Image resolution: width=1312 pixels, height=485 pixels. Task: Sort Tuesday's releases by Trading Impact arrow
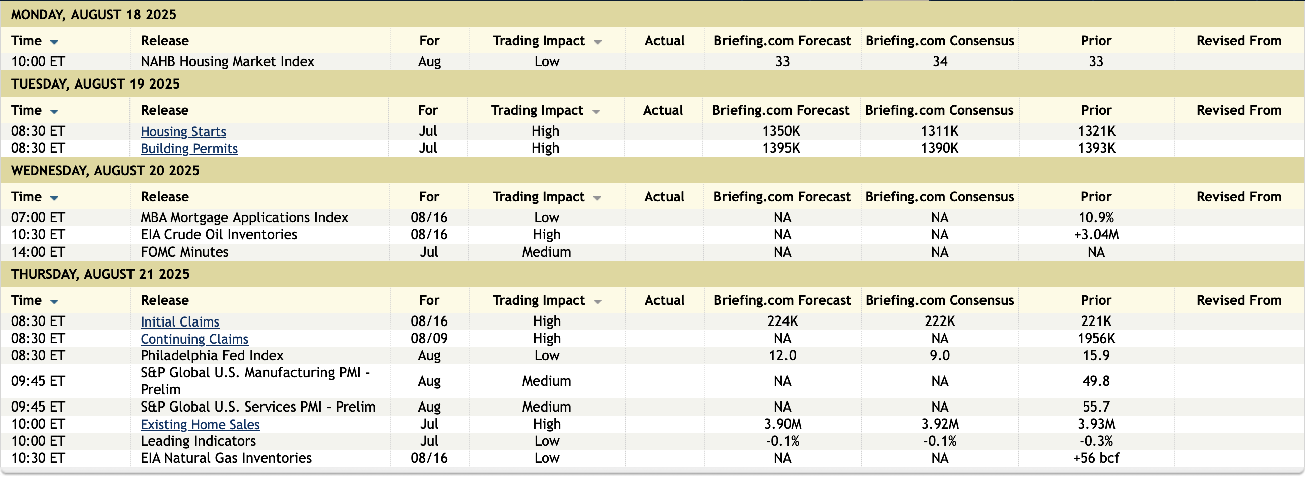pyautogui.click(x=597, y=111)
